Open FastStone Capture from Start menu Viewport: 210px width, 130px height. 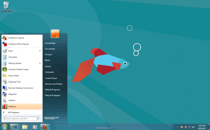(x=16, y=38)
